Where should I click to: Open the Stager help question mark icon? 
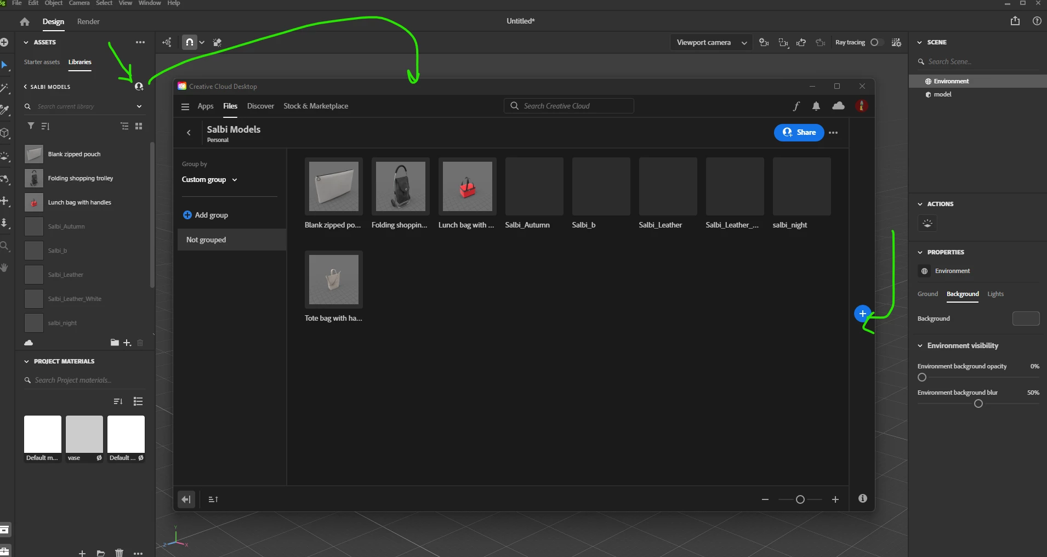(1037, 21)
